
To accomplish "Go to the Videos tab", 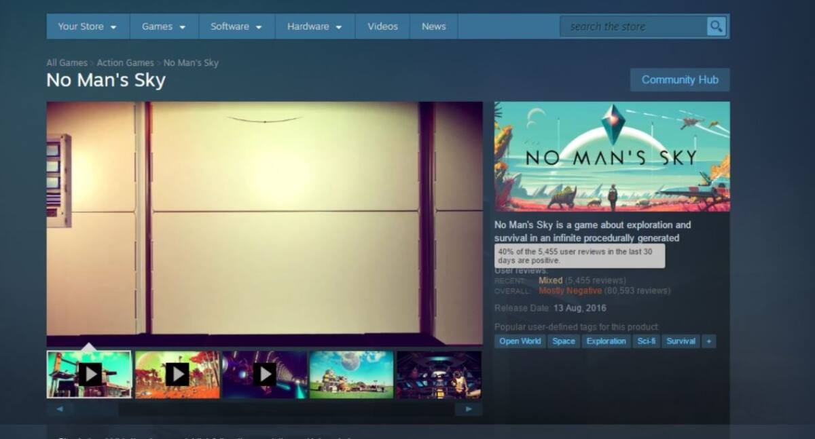I will pyautogui.click(x=382, y=26).
